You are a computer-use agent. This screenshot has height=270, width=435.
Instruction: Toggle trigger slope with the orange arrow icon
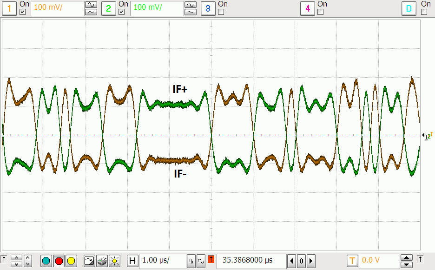click(211, 261)
